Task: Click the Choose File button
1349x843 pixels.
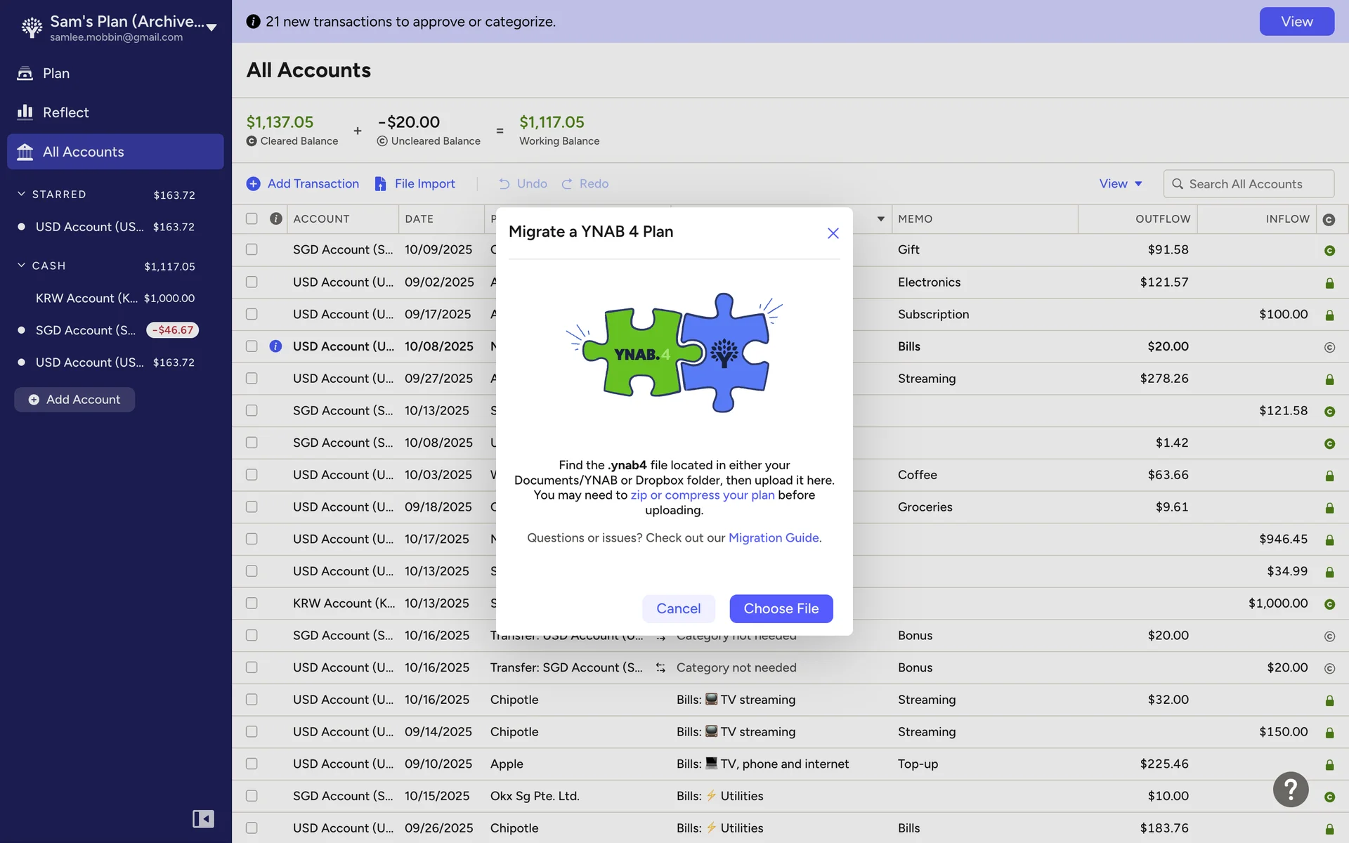Action: [781, 608]
